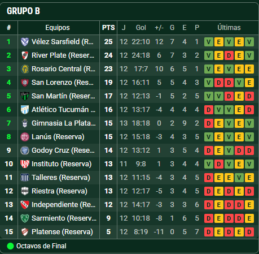Click the San Lorenzo team crest

pyautogui.click(x=25, y=83)
